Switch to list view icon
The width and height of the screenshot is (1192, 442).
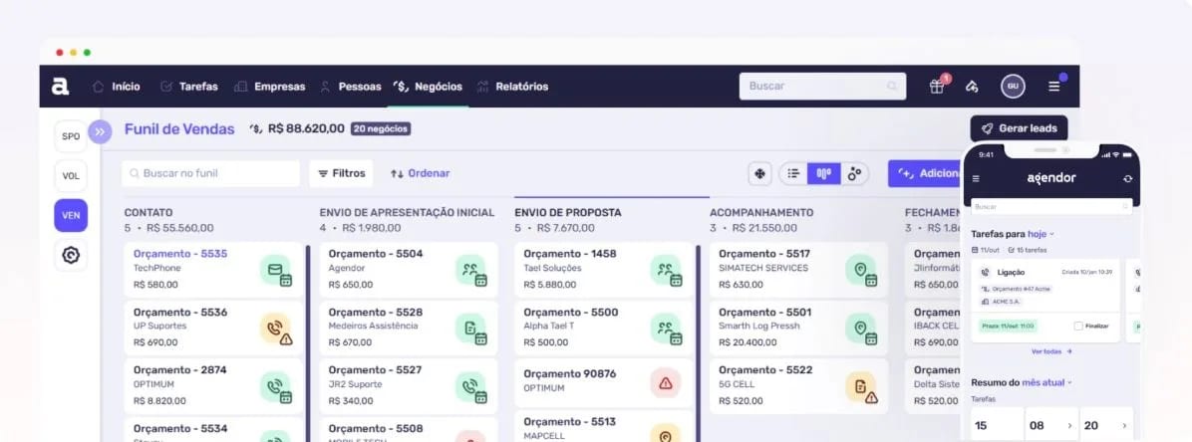click(793, 174)
